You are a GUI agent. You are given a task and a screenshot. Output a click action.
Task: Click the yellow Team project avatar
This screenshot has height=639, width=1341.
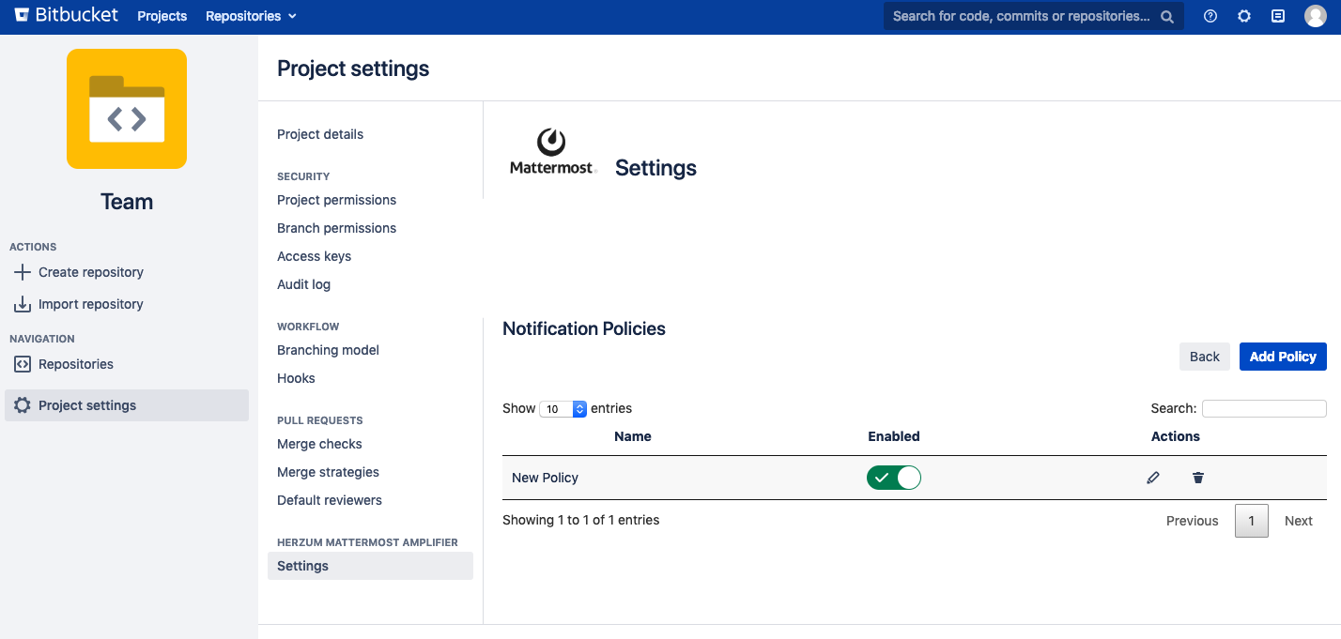coord(127,109)
